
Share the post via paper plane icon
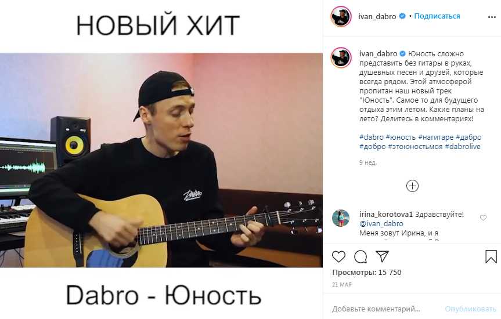click(x=382, y=256)
